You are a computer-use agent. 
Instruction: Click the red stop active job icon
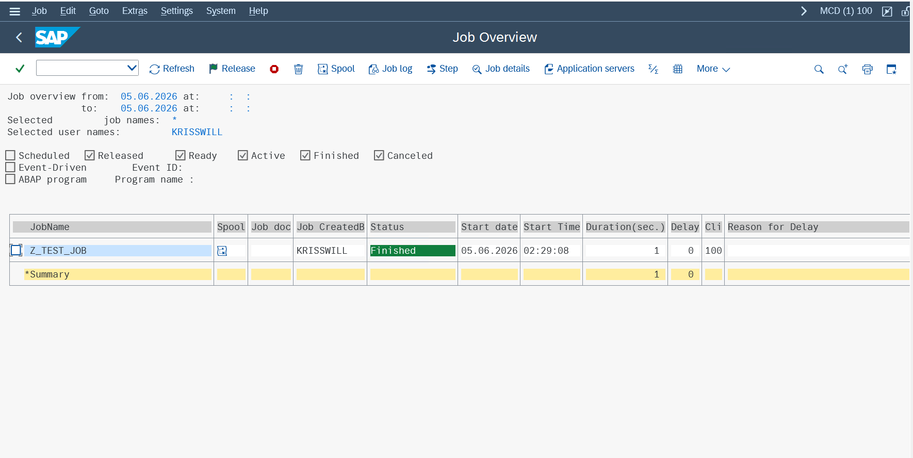(274, 69)
